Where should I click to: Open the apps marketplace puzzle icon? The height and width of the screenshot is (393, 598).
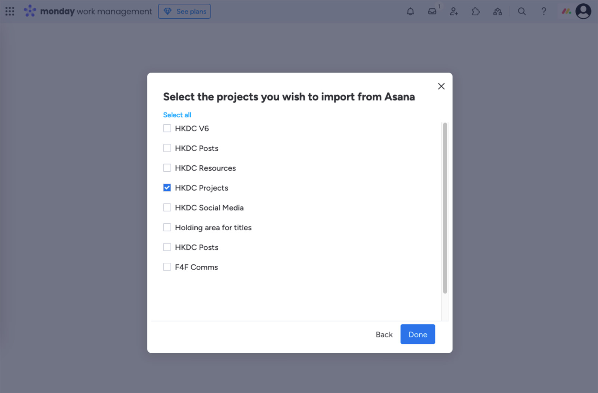coord(475,11)
